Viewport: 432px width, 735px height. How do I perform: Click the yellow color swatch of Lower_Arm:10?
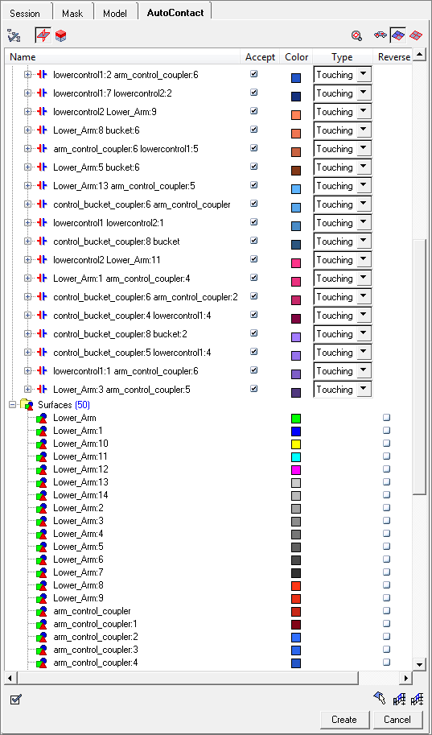296,444
